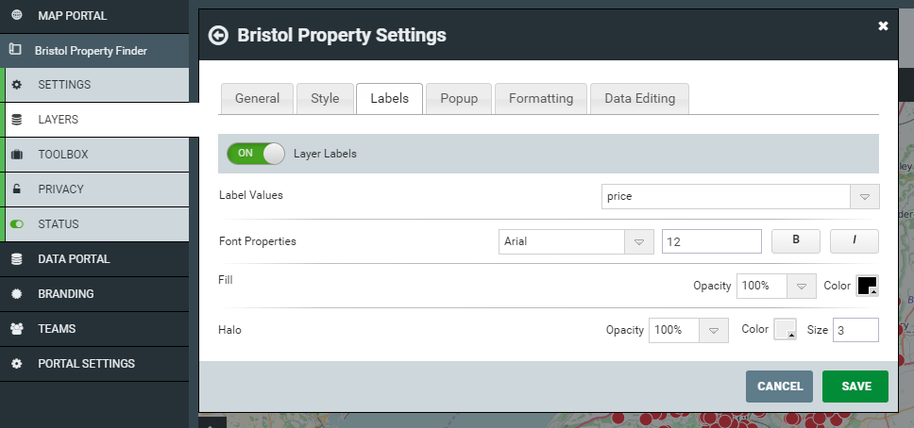Click the Branding badge icon
The height and width of the screenshot is (428, 914).
tap(17, 293)
